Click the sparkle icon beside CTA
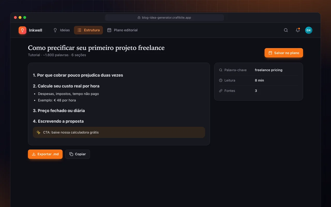 [39, 132]
